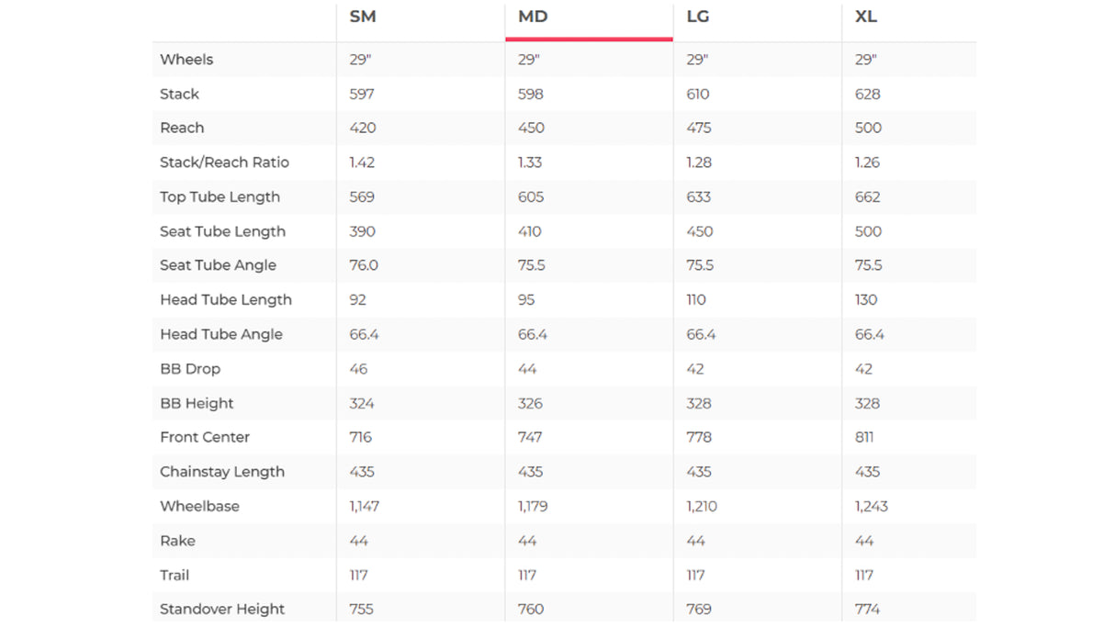The height and width of the screenshot is (627, 1115).
Task: Switch to the LG size column
Action: point(698,17)
